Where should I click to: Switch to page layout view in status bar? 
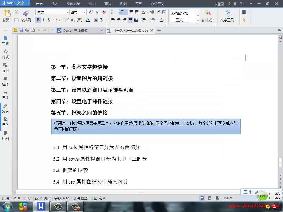coord(202,198)
